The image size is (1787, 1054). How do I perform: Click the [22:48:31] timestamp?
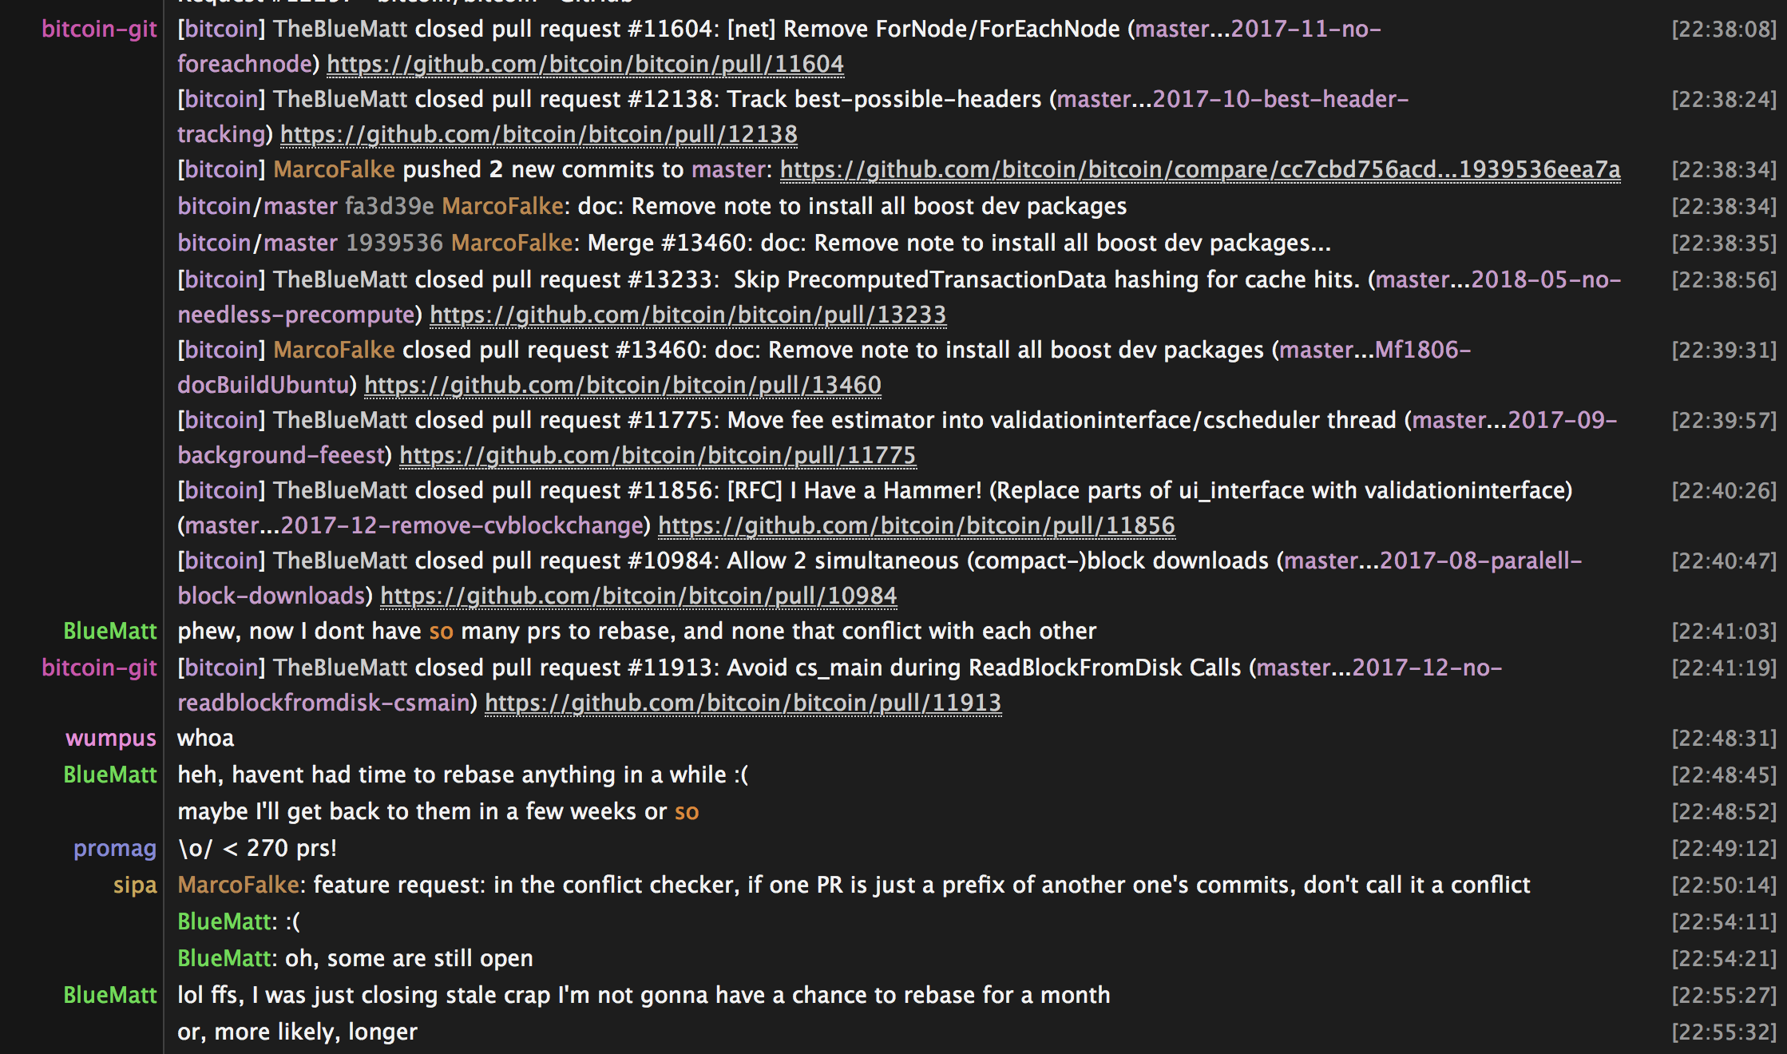(x=1723, y=738)
